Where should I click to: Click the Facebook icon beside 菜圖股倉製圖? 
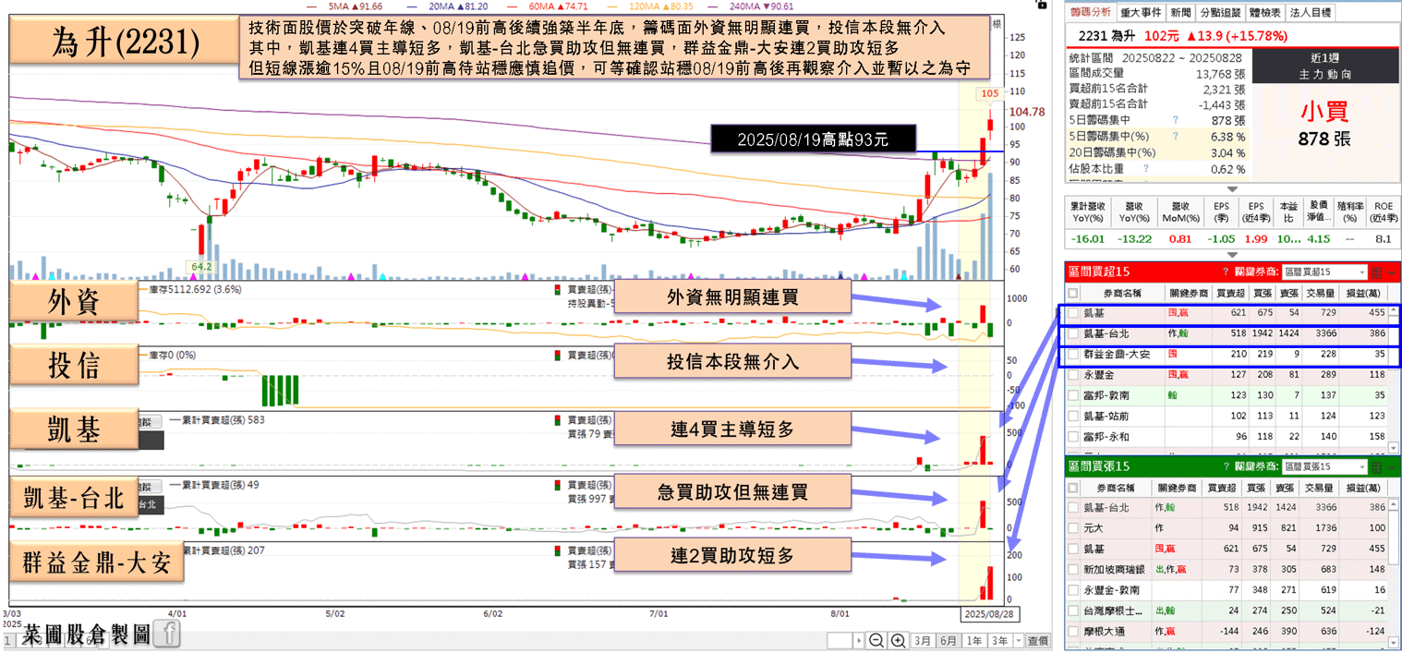pyautogui.click(x=168, y=634)
